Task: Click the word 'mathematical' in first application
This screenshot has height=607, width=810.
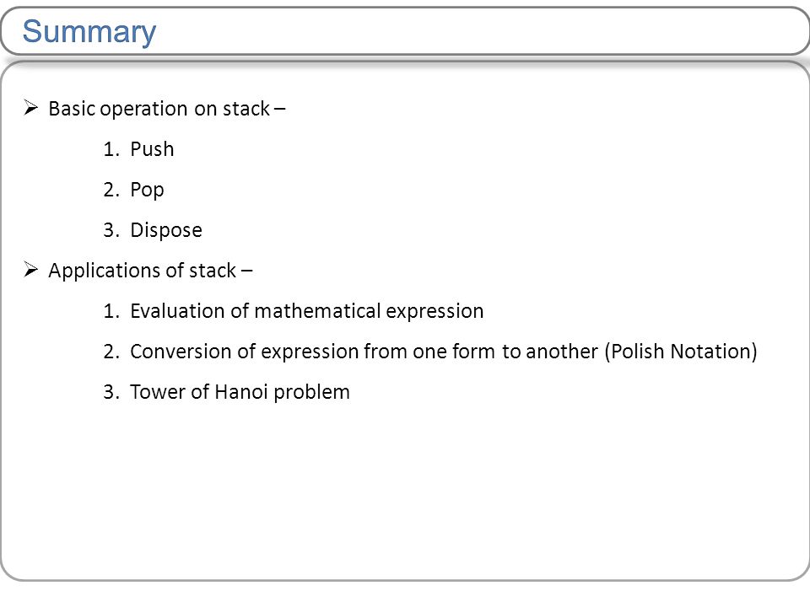Action: 318,311
